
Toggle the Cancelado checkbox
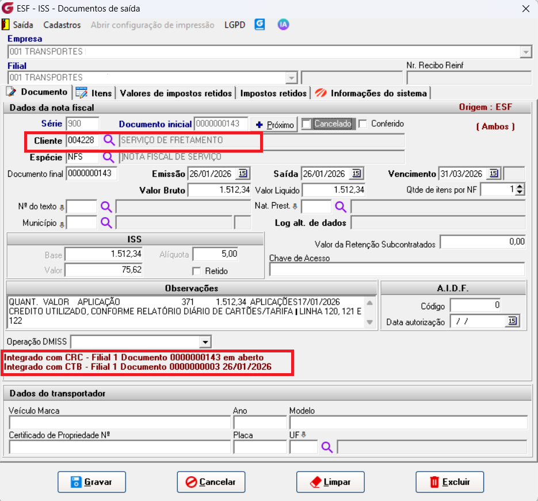(x=306, y=124)
